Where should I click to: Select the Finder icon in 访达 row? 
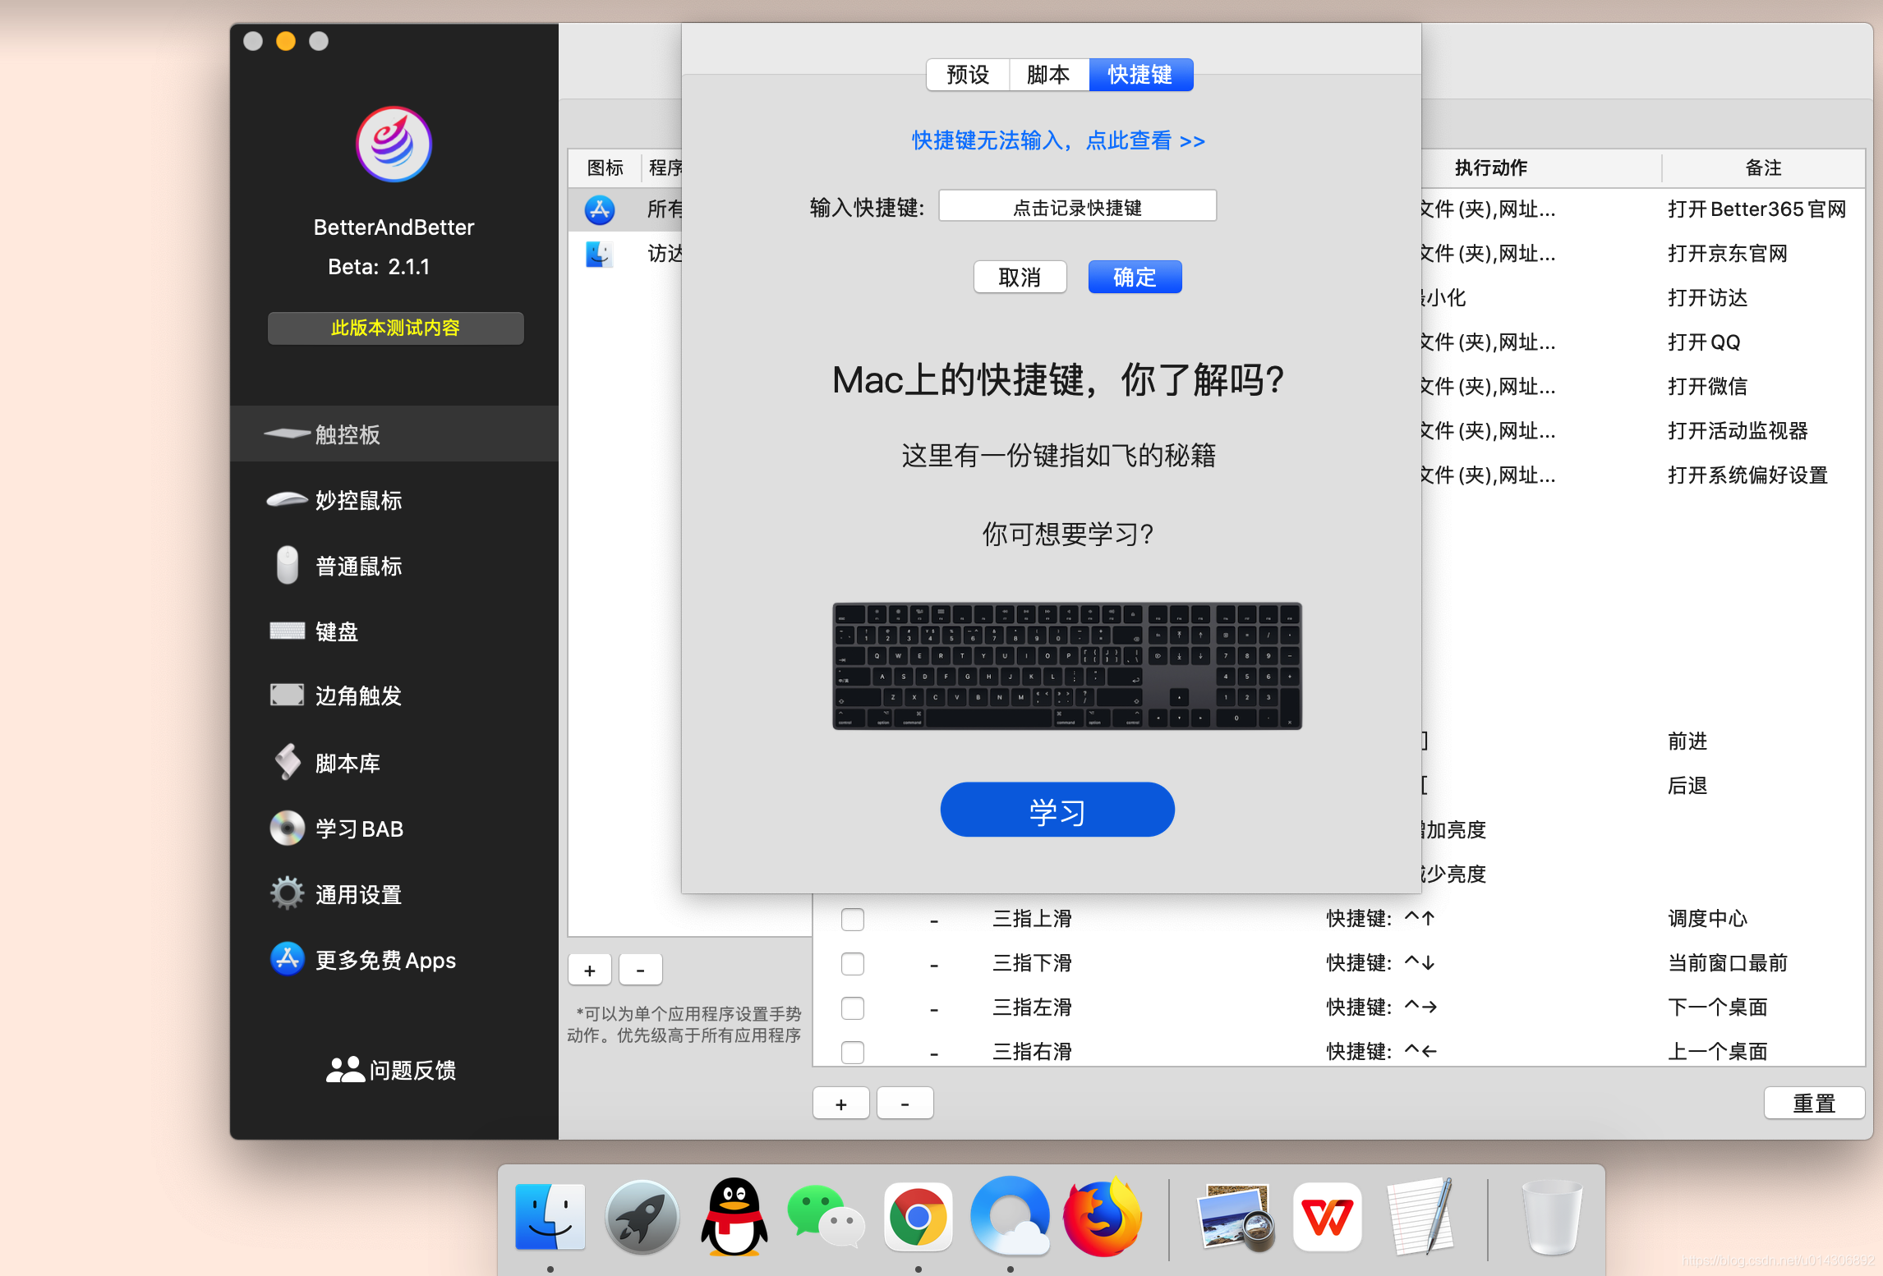600,254
